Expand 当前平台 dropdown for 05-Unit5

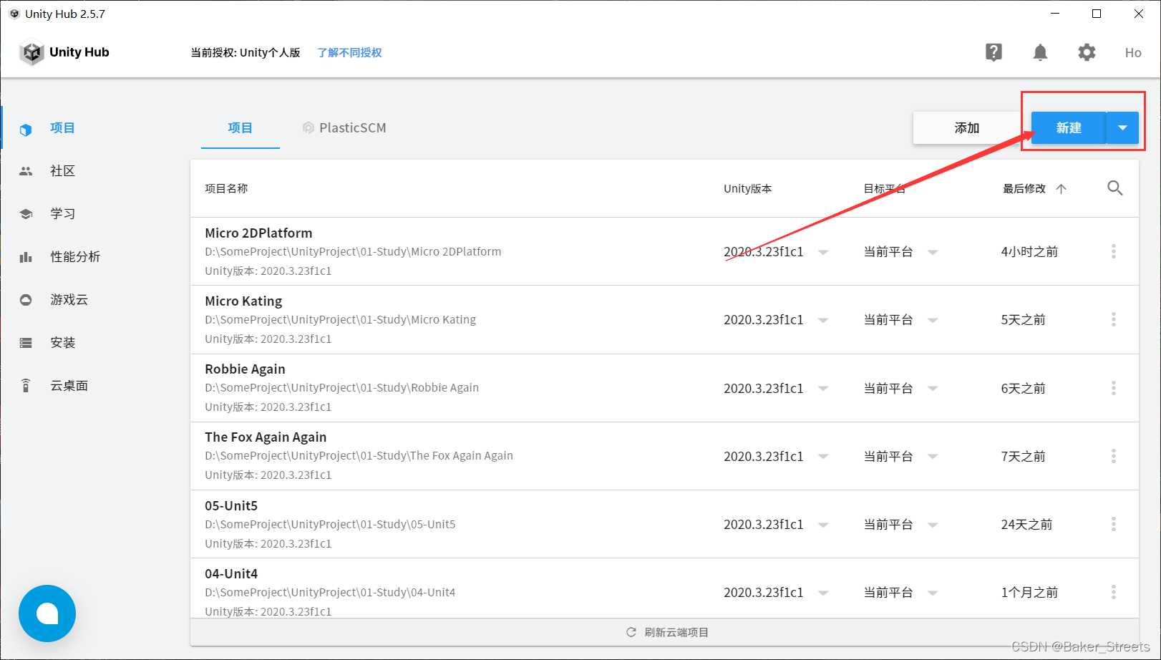click(933, 525)
